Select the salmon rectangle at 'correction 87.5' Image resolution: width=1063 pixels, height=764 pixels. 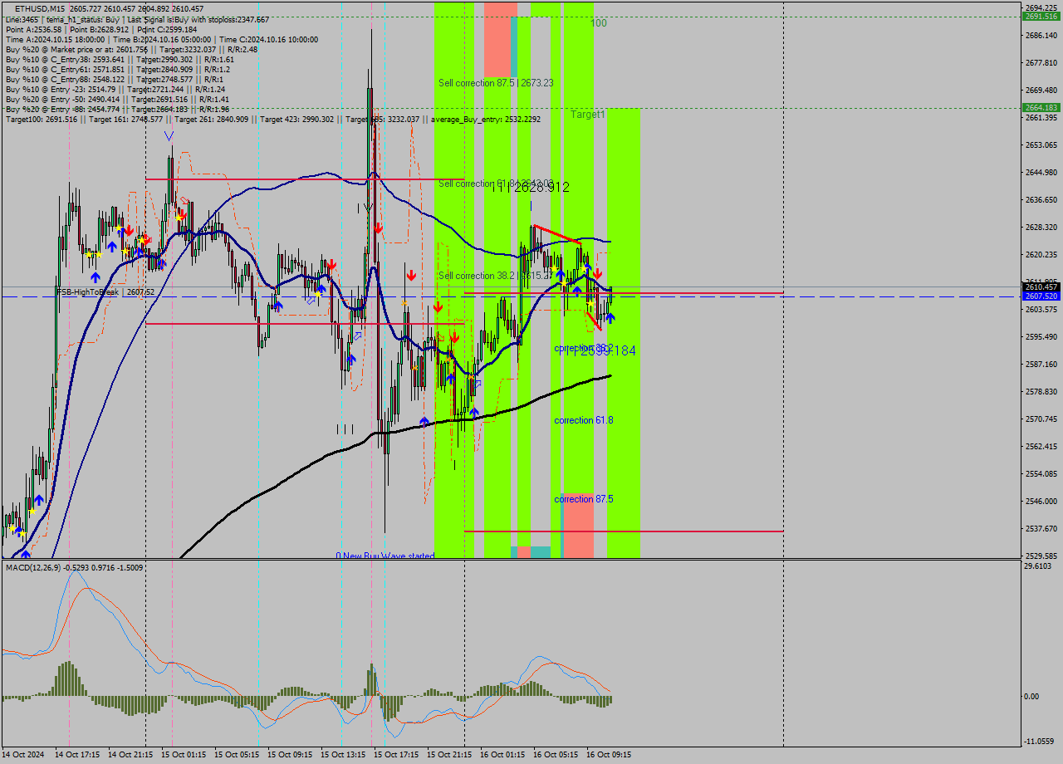click(x=579, y=525)
